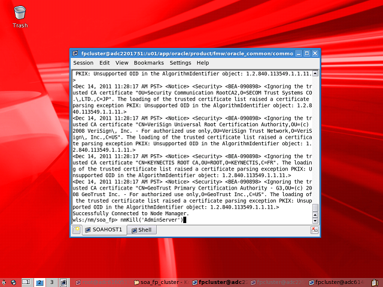Click the terminal scrollbar down arrow
This screenshot has width=383, height=287.
pos(316,221)
